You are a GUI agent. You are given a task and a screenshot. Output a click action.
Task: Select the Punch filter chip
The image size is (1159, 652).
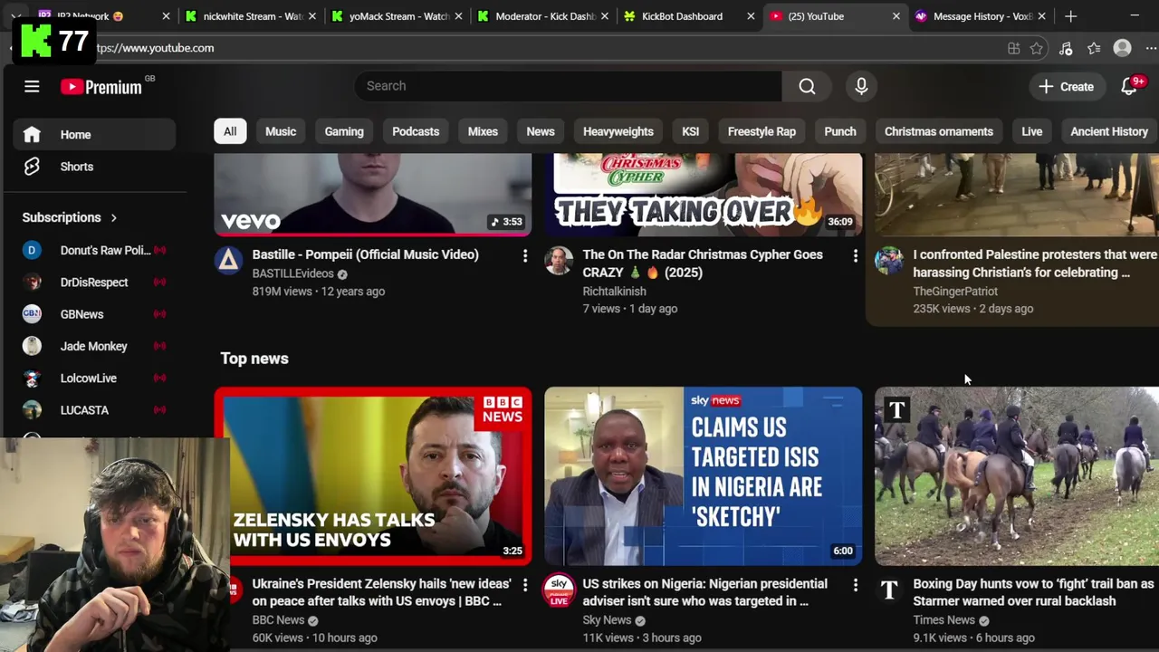[840, 131]
